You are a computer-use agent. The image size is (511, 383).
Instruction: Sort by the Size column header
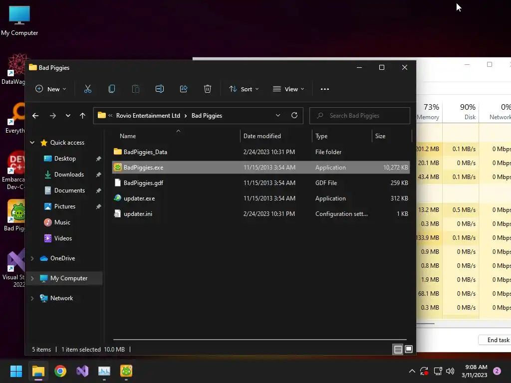tap(392, 136)
